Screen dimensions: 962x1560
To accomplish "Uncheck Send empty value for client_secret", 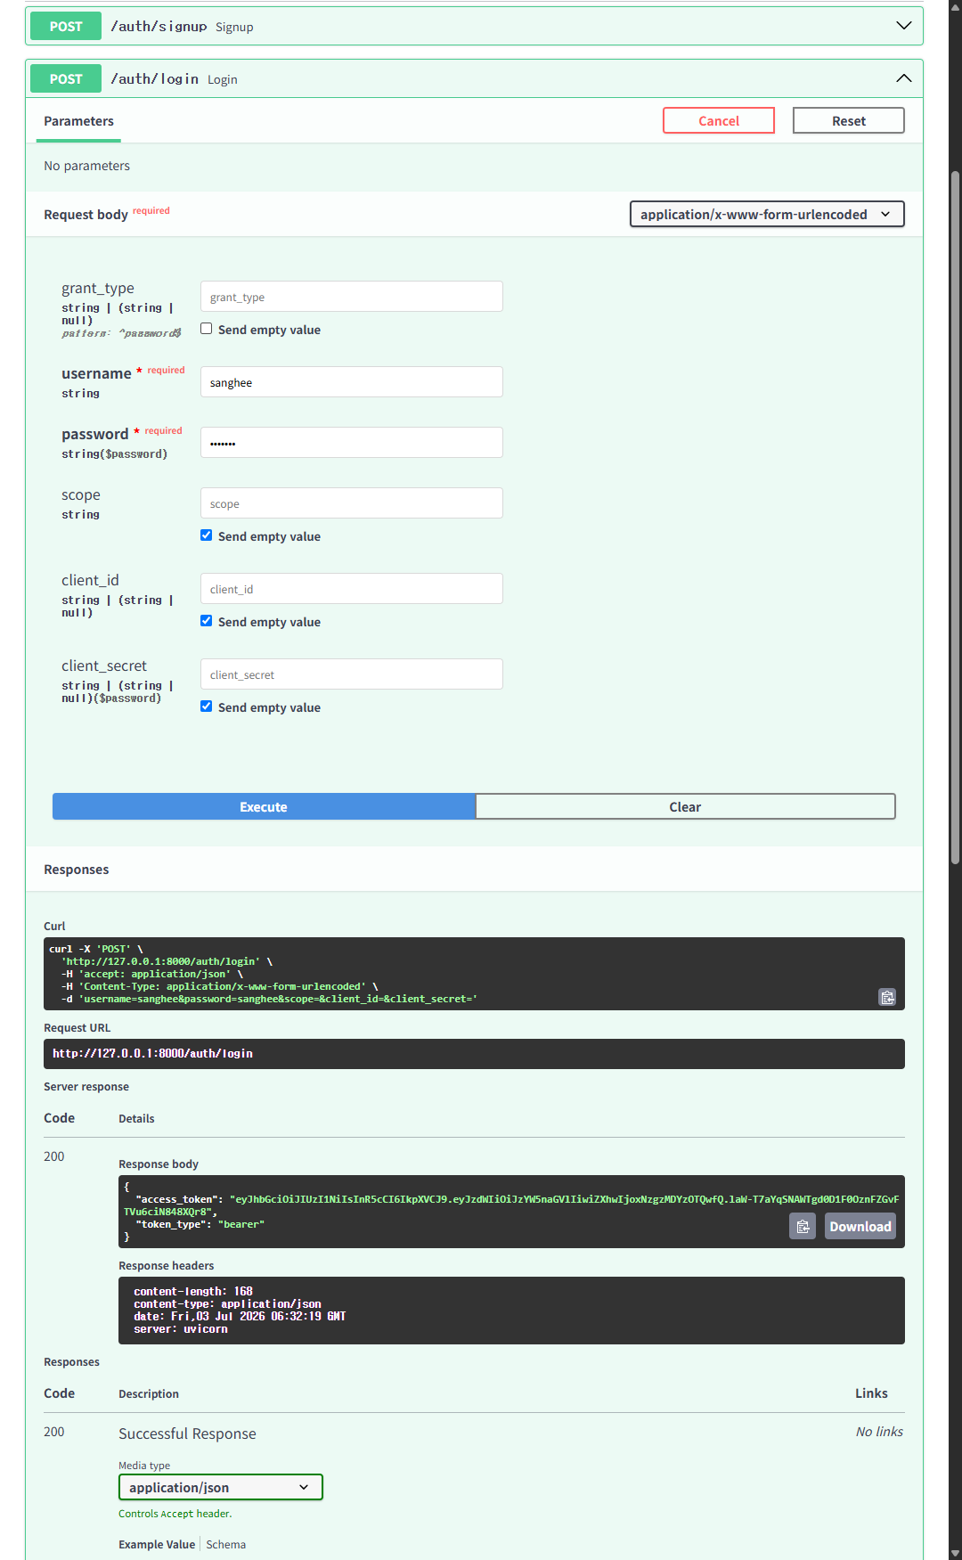I will click(207, 706).
